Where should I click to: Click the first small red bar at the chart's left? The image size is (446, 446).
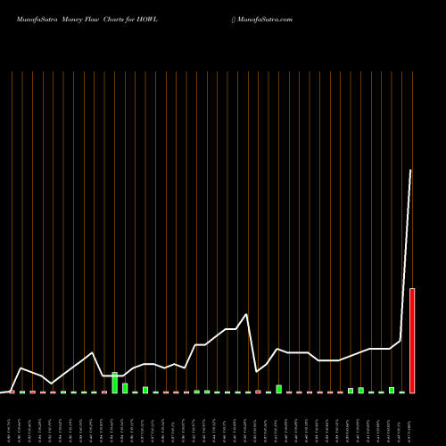12,392
